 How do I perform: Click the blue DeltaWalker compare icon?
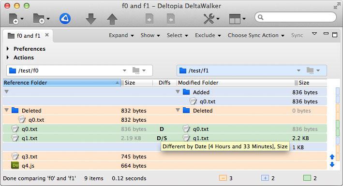pos(65,18)
